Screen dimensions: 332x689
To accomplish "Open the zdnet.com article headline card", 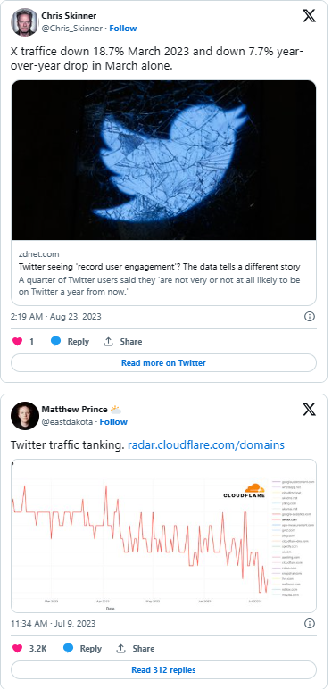I will pos(163,272).
